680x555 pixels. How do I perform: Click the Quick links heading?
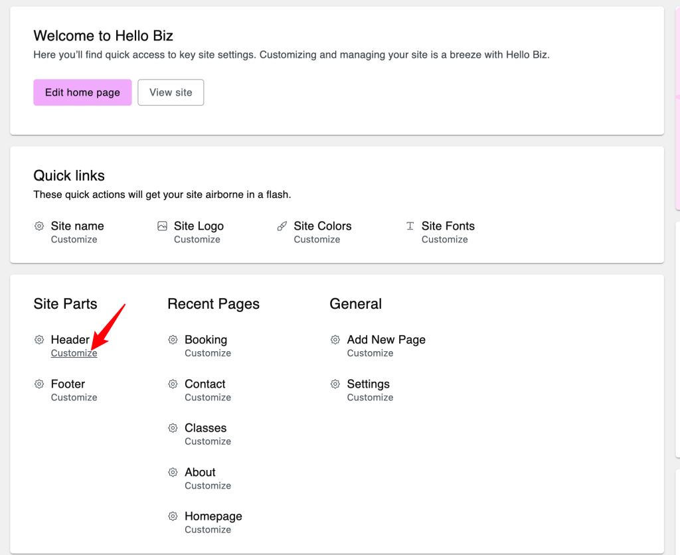[69, 176]
